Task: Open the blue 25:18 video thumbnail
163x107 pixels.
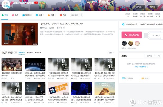Action: click(x=81, y=89)
